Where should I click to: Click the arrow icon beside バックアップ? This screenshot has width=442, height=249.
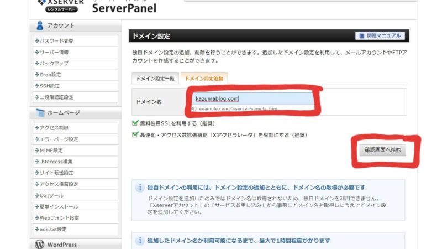tap(36, 64)
